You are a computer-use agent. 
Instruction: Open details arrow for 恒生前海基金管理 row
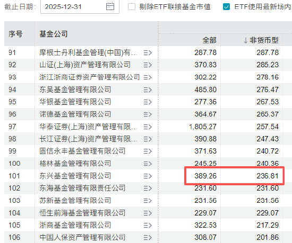click(148, 213)
